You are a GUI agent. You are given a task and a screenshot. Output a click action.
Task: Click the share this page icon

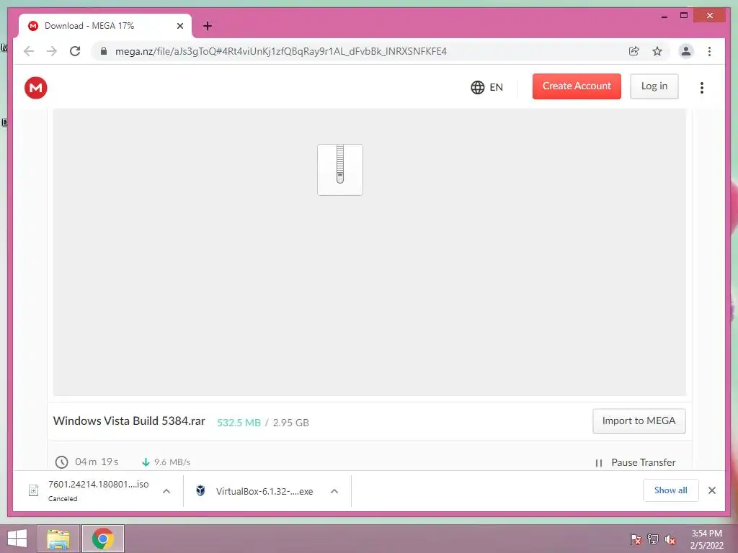coord(634,51)
